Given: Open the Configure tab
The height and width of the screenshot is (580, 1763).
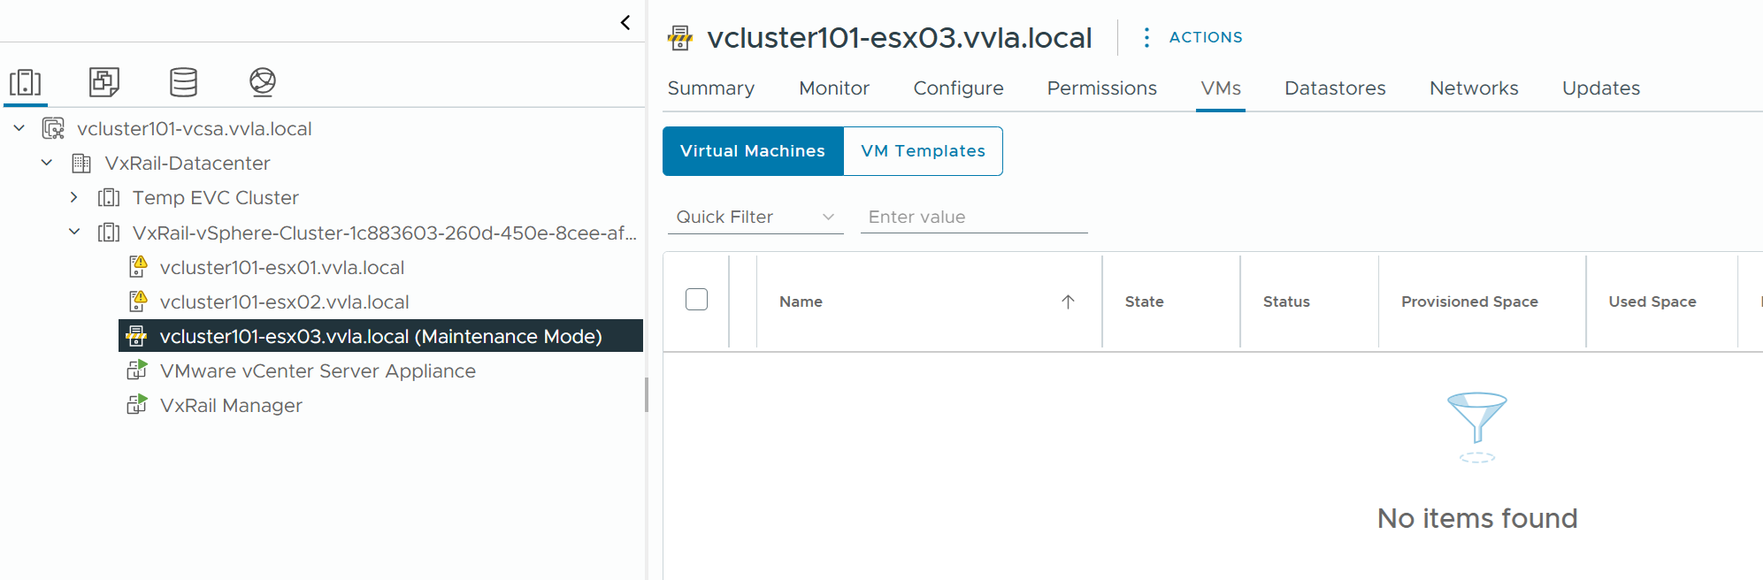Looking at the screenshot, I should click(x=958, y=88).
